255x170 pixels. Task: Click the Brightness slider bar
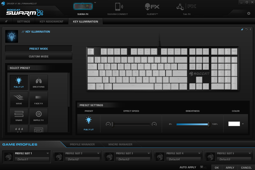click(193, 124)
